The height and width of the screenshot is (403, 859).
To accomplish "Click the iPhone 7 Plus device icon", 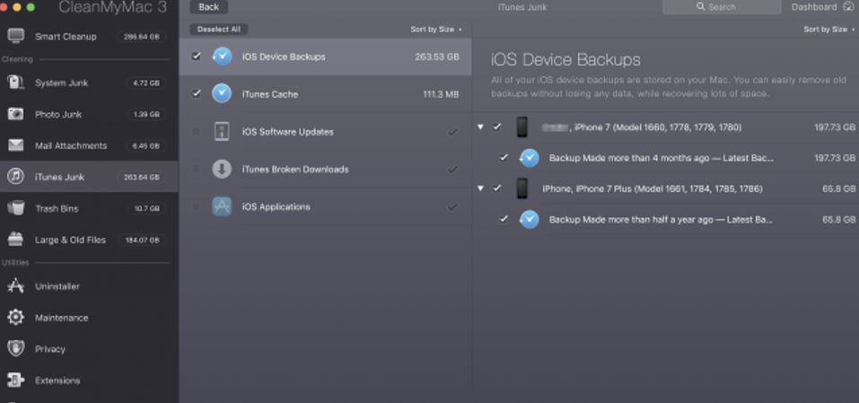I will 522,188.
